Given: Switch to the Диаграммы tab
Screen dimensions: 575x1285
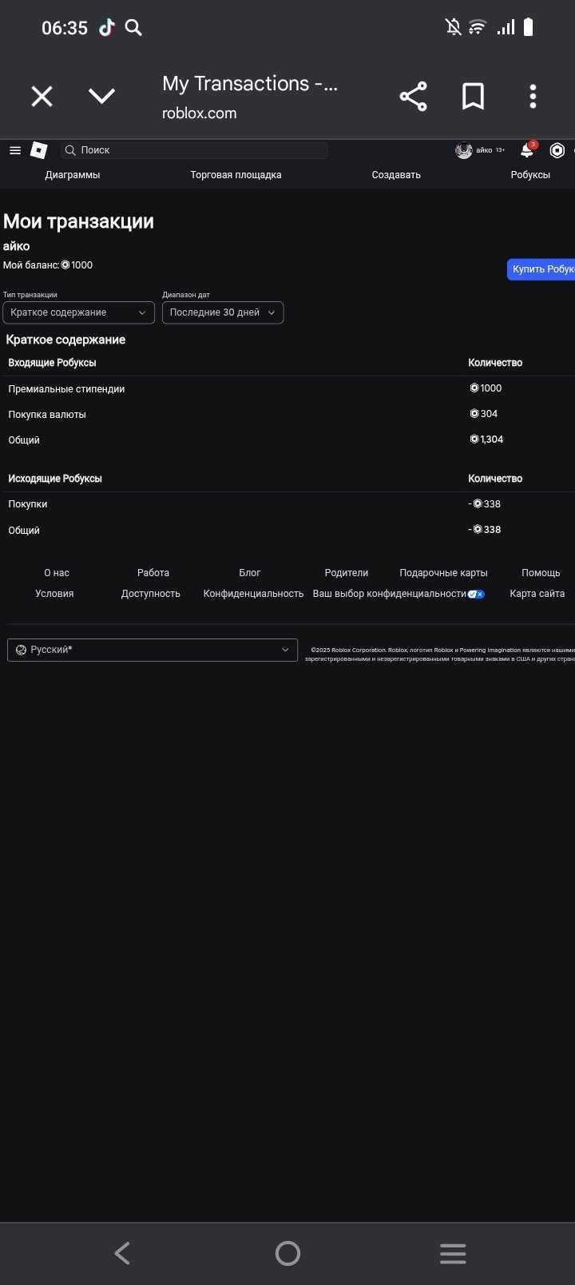Looking at the screenshot, I should [x=73, y=175].
